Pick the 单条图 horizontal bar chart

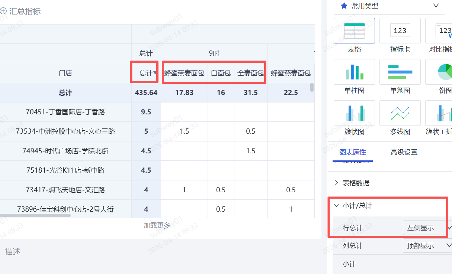tap(400, 72)
